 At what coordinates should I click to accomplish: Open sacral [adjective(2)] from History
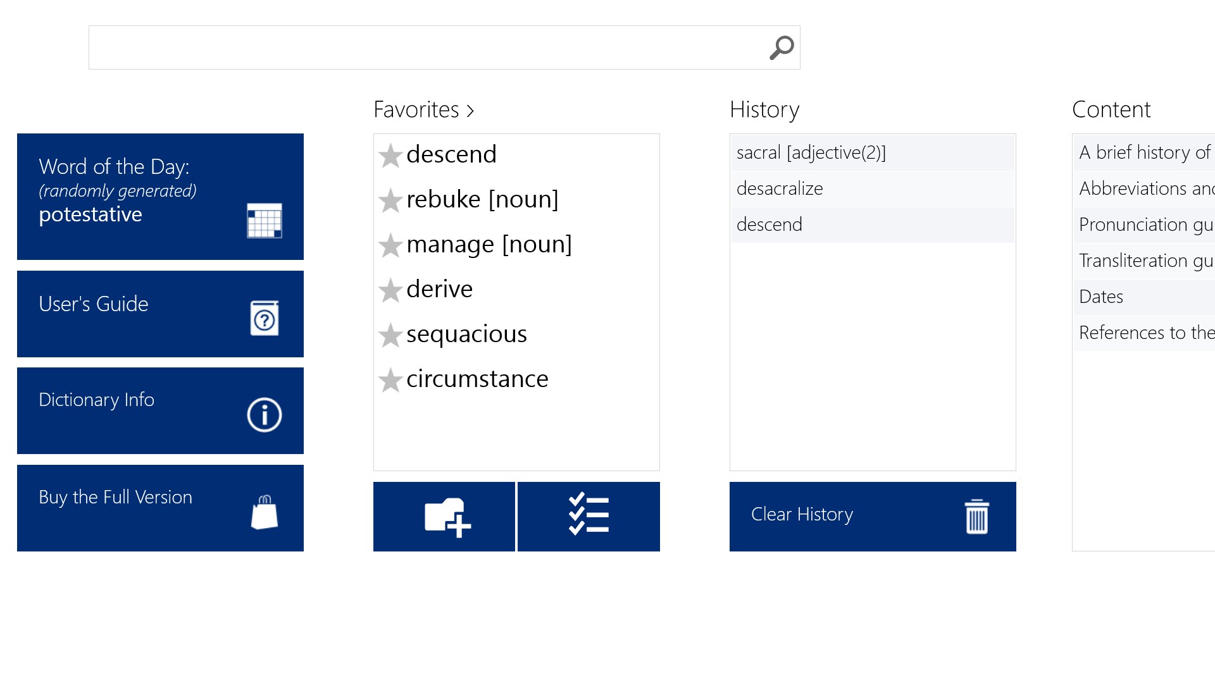pyautogui.click(x=811, y=152)
